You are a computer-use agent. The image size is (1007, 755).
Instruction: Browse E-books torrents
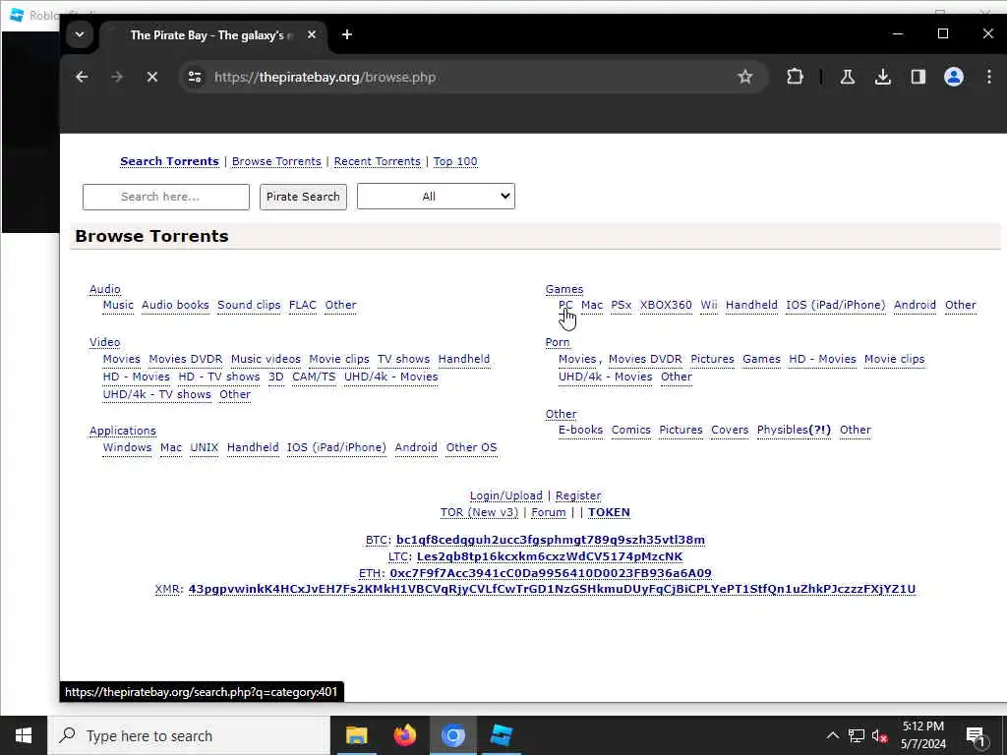[580, 431]
